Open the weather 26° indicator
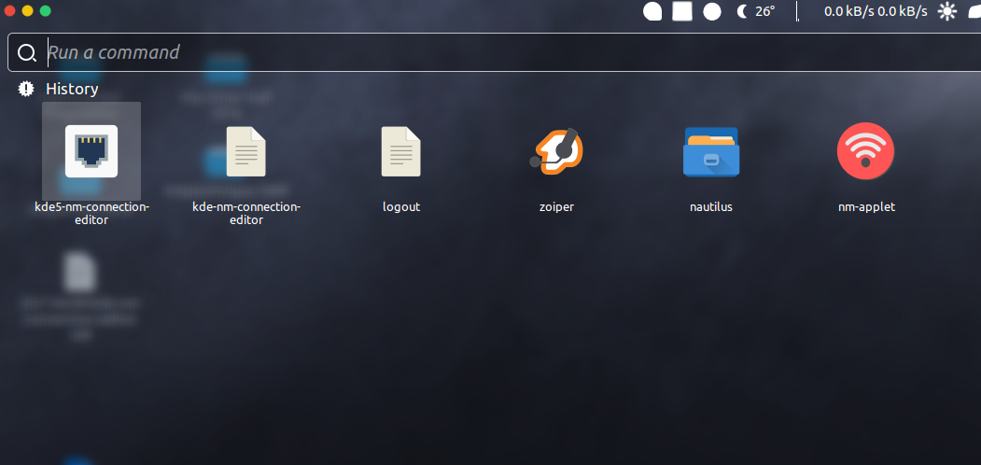 (x=756, y=11)
